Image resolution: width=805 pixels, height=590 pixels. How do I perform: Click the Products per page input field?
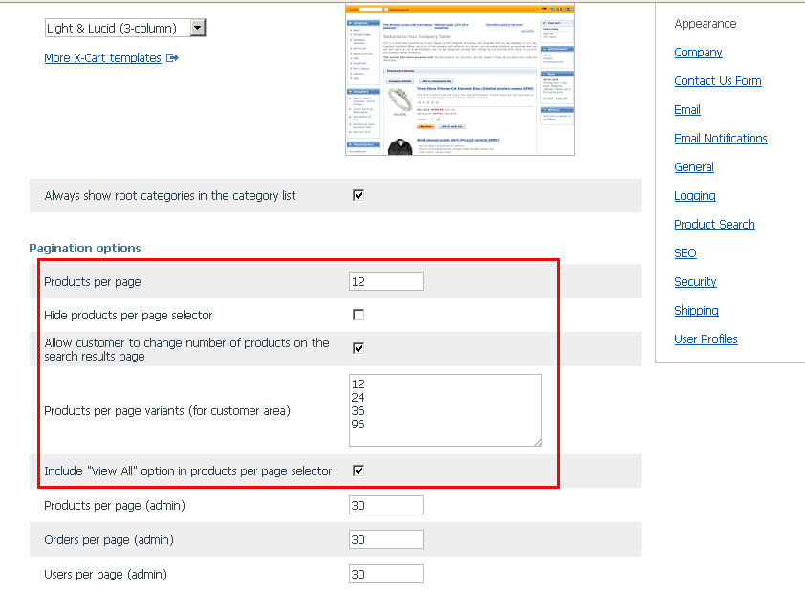[x=385, y=281]
